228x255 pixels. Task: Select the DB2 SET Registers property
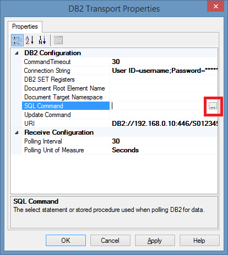pyautogui.click(x=66, y=79)
